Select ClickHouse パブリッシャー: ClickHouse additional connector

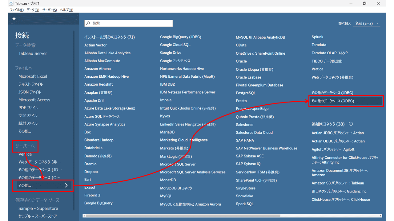(x=341, y=200)
